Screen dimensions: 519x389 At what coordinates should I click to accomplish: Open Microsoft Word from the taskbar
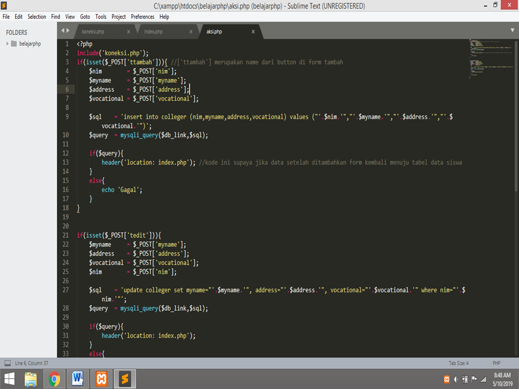click(x=77, y=378)
